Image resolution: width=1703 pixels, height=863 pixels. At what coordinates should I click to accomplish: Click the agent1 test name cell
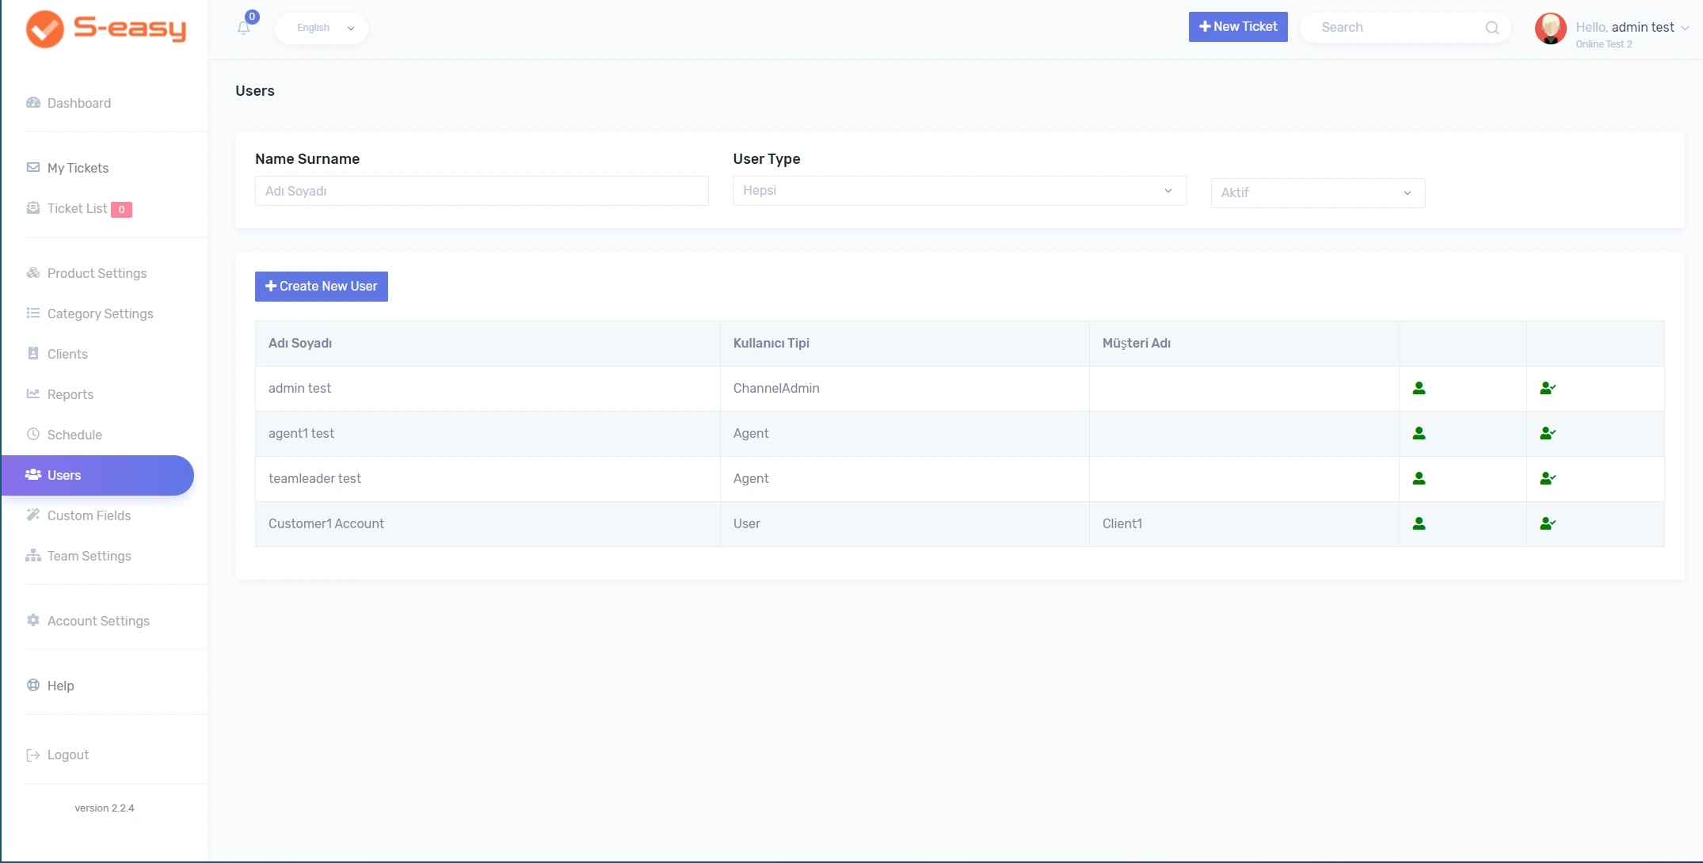(x=487, y=433)
